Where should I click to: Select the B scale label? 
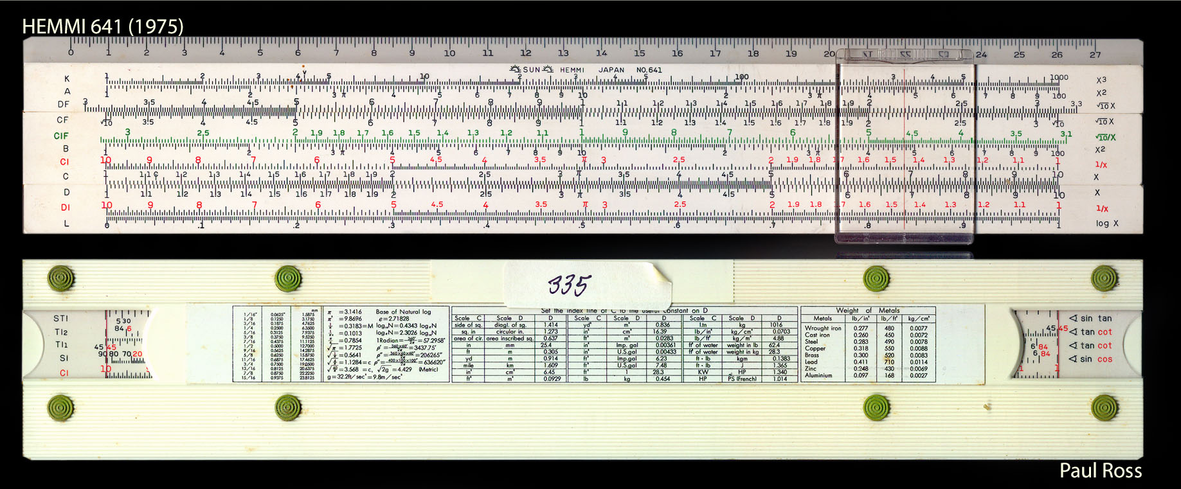(66, 148)
